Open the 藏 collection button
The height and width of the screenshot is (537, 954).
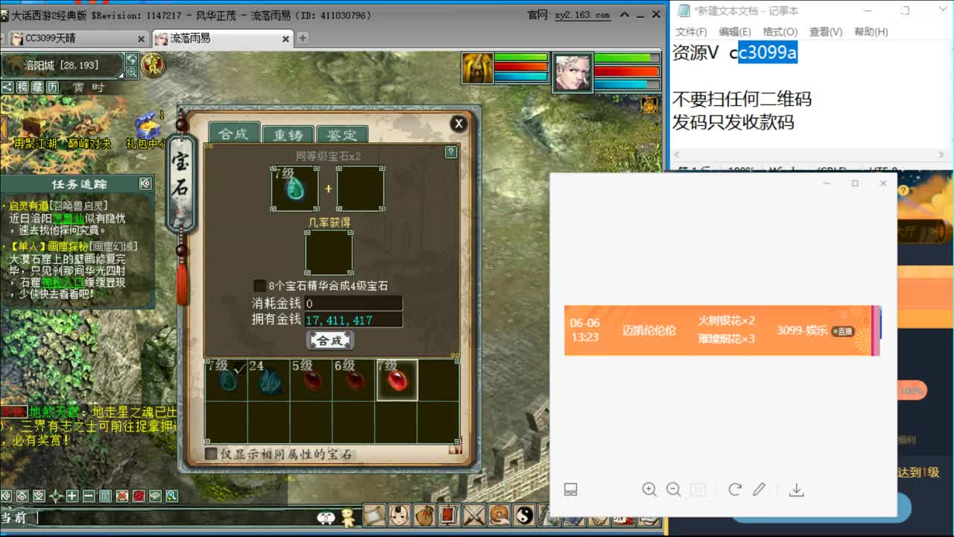37,87
